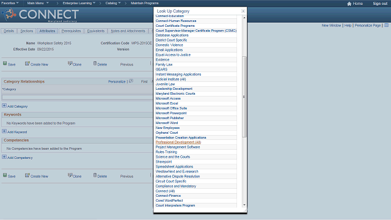This screenshot has height=220, width=391.
Task: Select Court Interpreters Program category
Action: (x=175, y=205)
